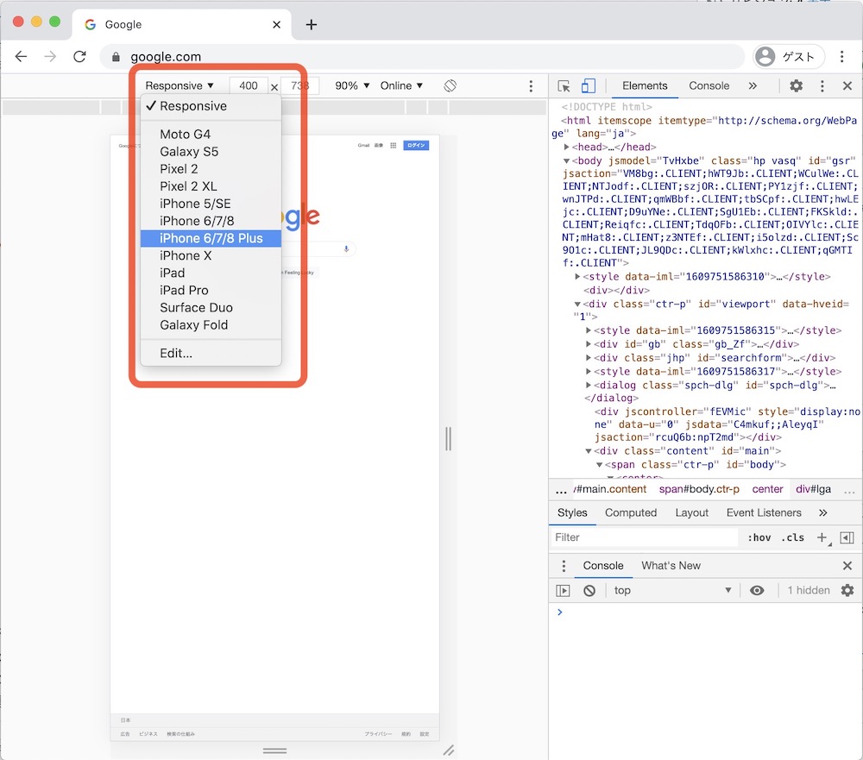863x760 pixels.
Task: Switch to What's New drawer tab
Action: coord(671,566)
